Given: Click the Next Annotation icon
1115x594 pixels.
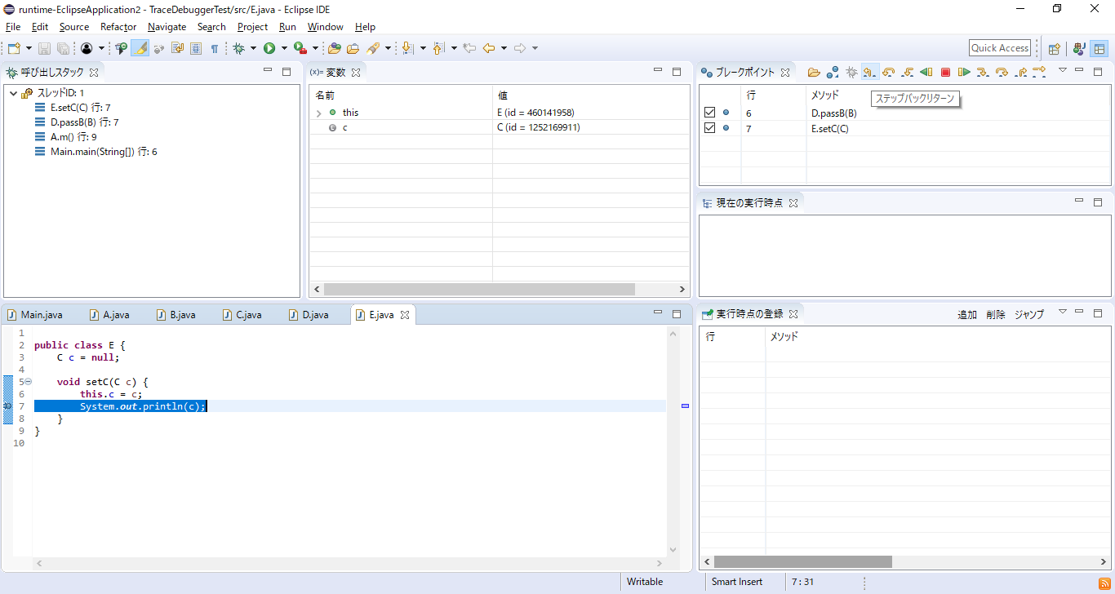Looking at the screenshot, I should tap(408, 49).
